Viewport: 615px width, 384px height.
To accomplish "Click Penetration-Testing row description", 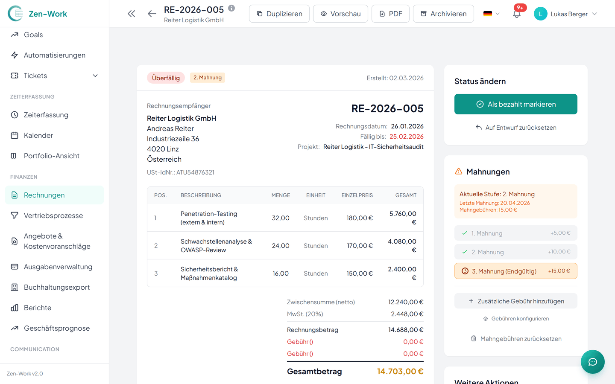I will tap(209, 218).
